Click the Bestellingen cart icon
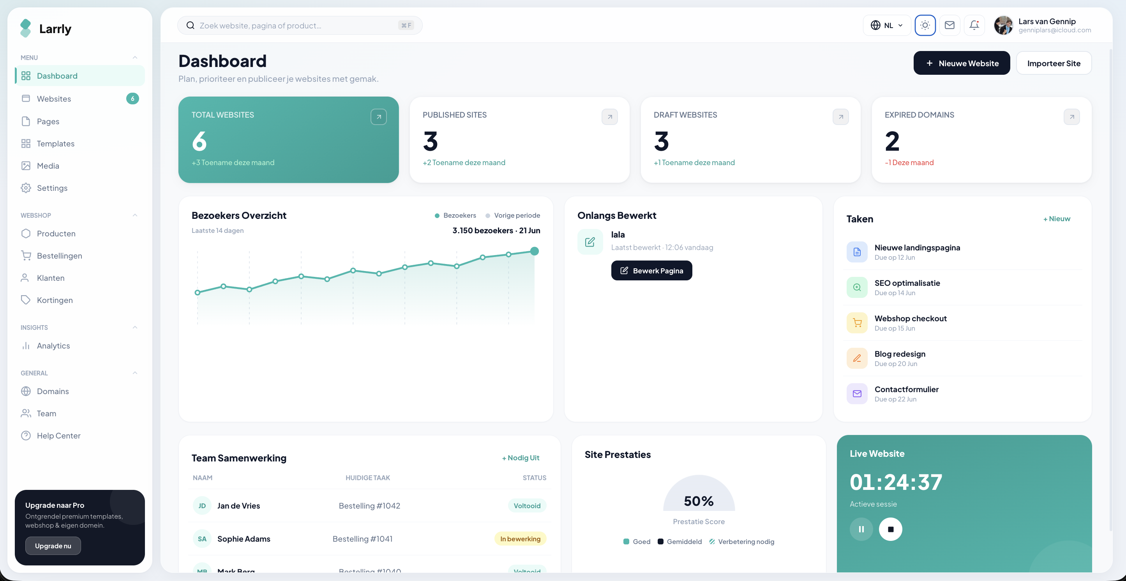The height and width of the screenshot is (581, 1126). pyautogui.click(x=26, y=256)
